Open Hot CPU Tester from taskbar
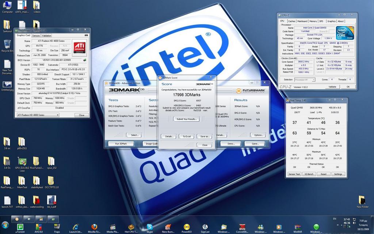Viewport: 374px width, 234px height. [131, 228]
